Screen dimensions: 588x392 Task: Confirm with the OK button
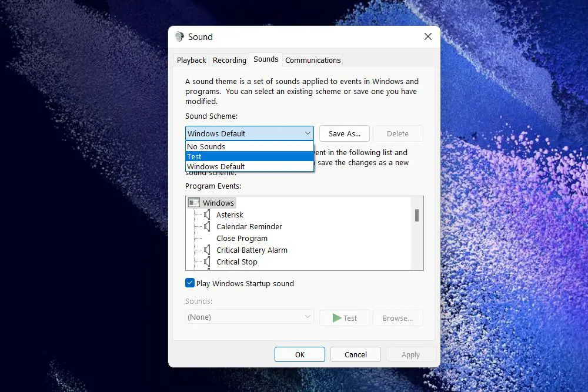(300, 354)
